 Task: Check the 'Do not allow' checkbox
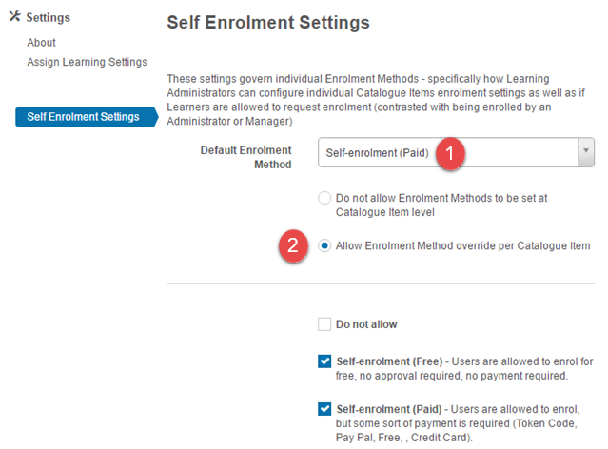[x=324, y=324]
